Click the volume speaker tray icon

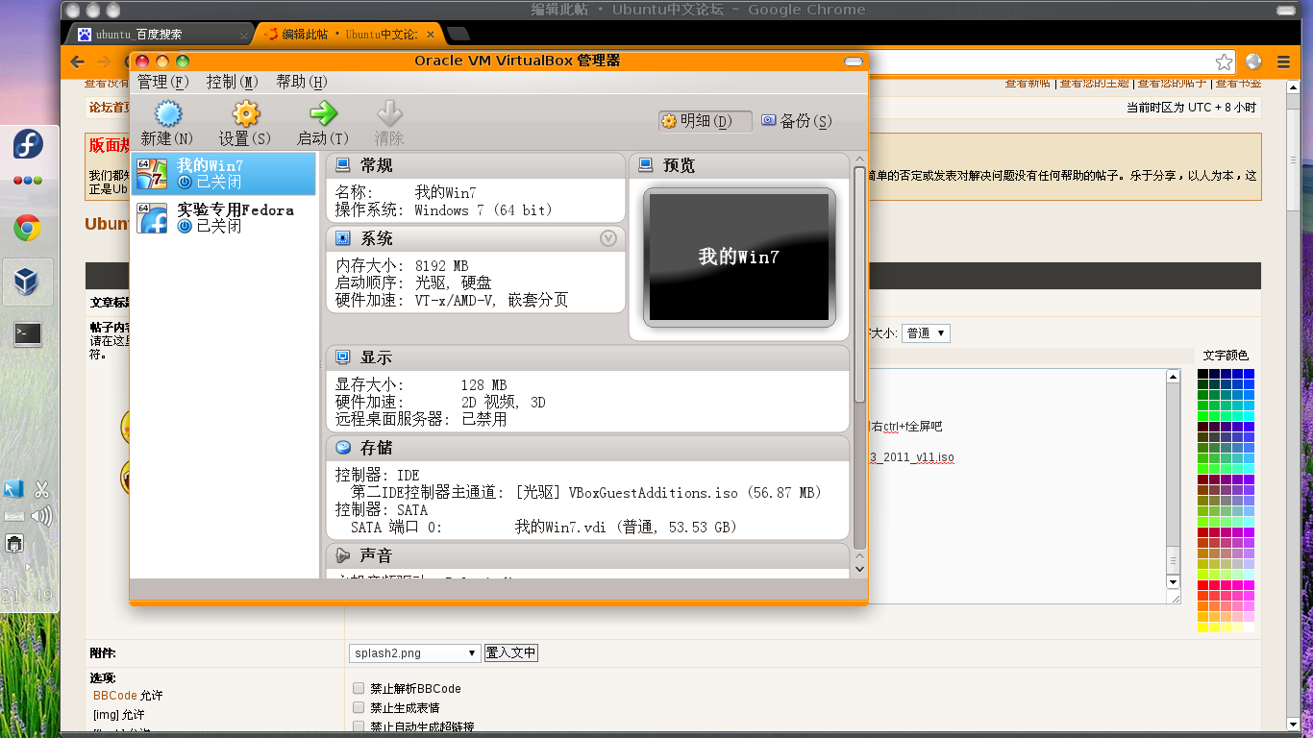coord(41,517)
